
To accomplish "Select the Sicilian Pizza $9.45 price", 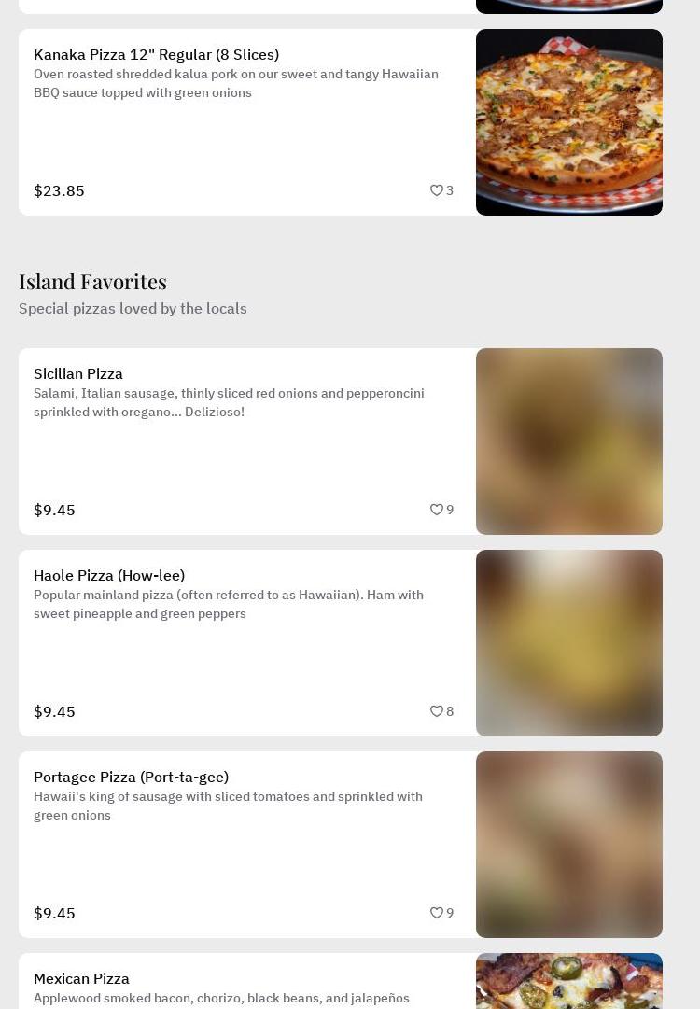I will (x=54, y=511).
